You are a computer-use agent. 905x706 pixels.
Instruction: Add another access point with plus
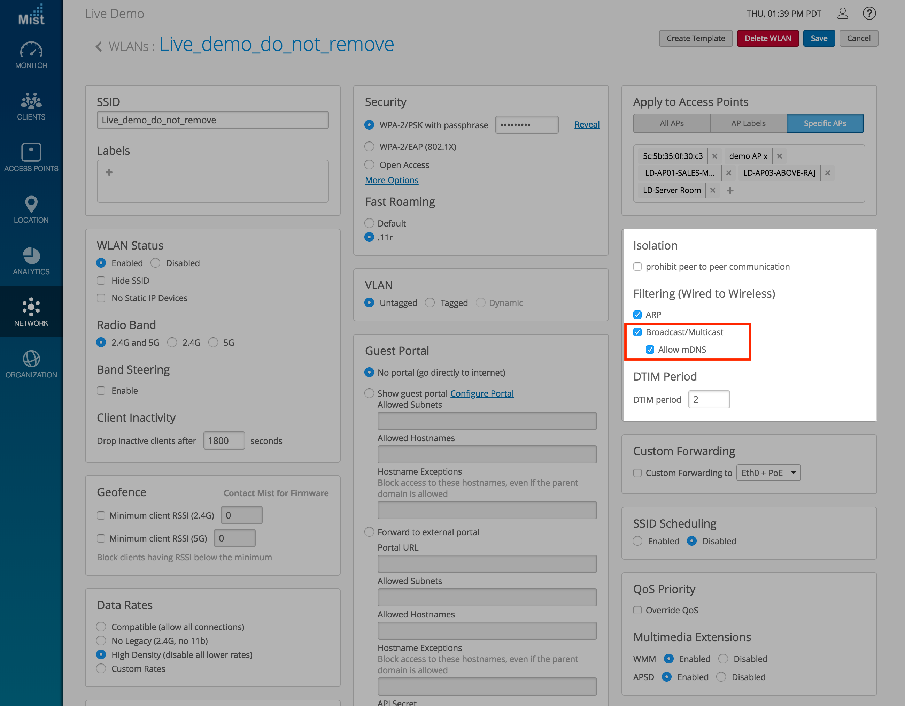click(730, 190)
